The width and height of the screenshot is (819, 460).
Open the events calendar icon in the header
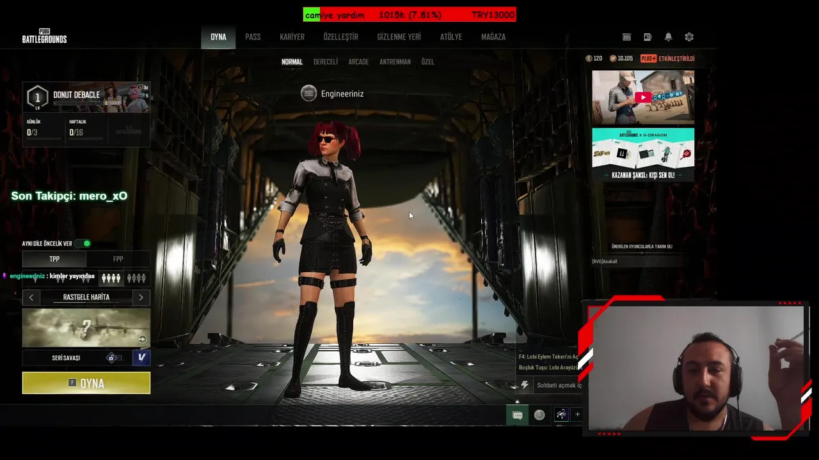click(x=627, y=37)
